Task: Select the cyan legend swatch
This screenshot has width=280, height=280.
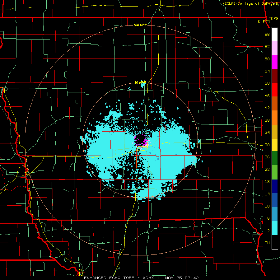Action: coord(275,228)
